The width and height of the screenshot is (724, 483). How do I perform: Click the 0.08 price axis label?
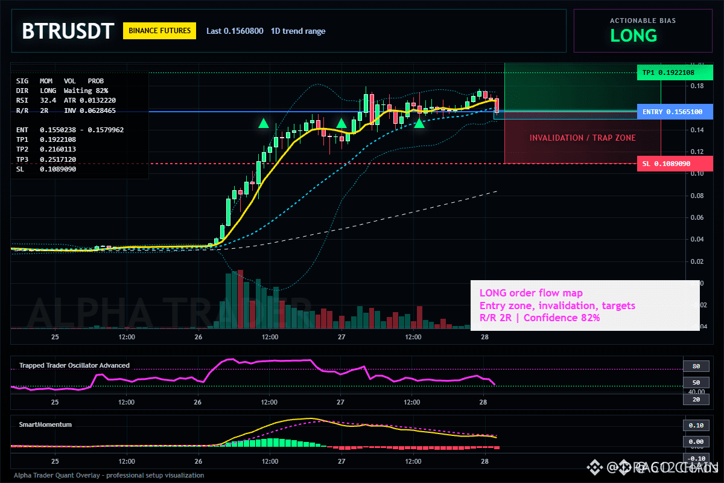click(x=696, y=196)
